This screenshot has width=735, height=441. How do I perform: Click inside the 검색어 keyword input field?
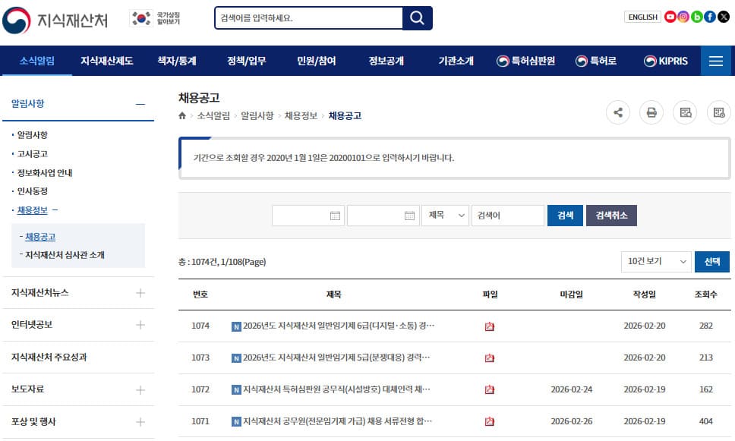508,216
